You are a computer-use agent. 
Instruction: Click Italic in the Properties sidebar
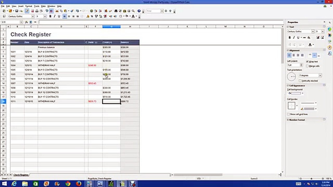coord(294,38)
